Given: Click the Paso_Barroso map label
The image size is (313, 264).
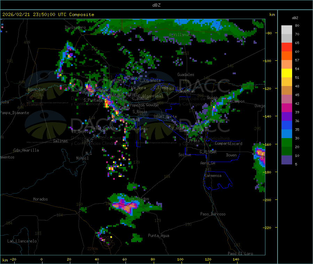Looking at the screenshot, I should coord(213,214).
